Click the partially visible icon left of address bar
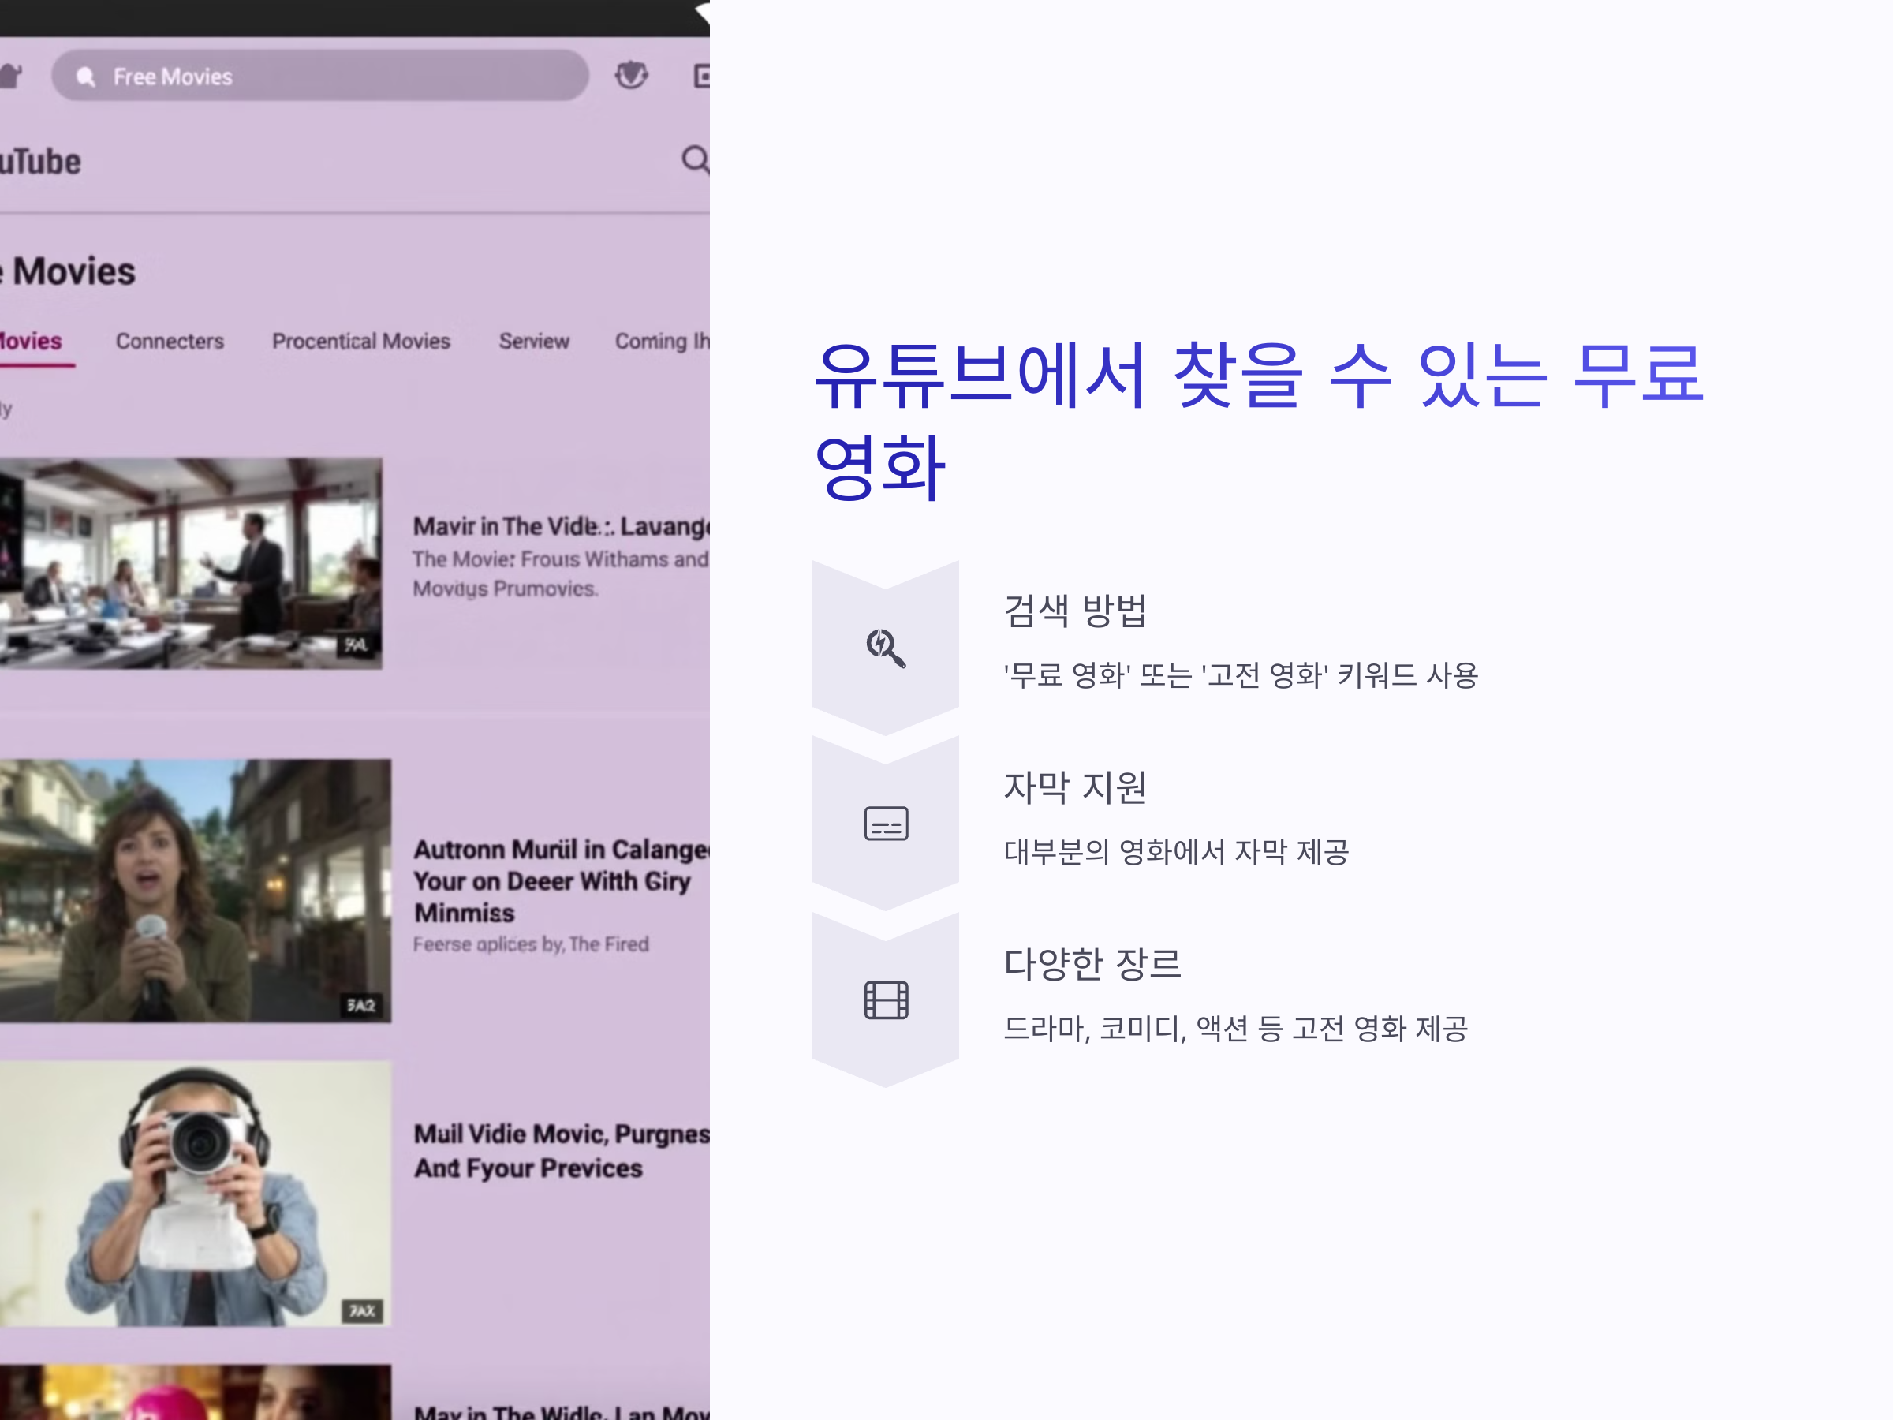The height and width of the screenshot is (1420, 1893). [x=10, y=77]
